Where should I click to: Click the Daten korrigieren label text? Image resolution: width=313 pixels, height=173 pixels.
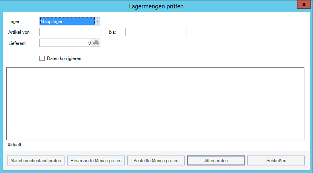pyautogui.click(x=64, y=58)
